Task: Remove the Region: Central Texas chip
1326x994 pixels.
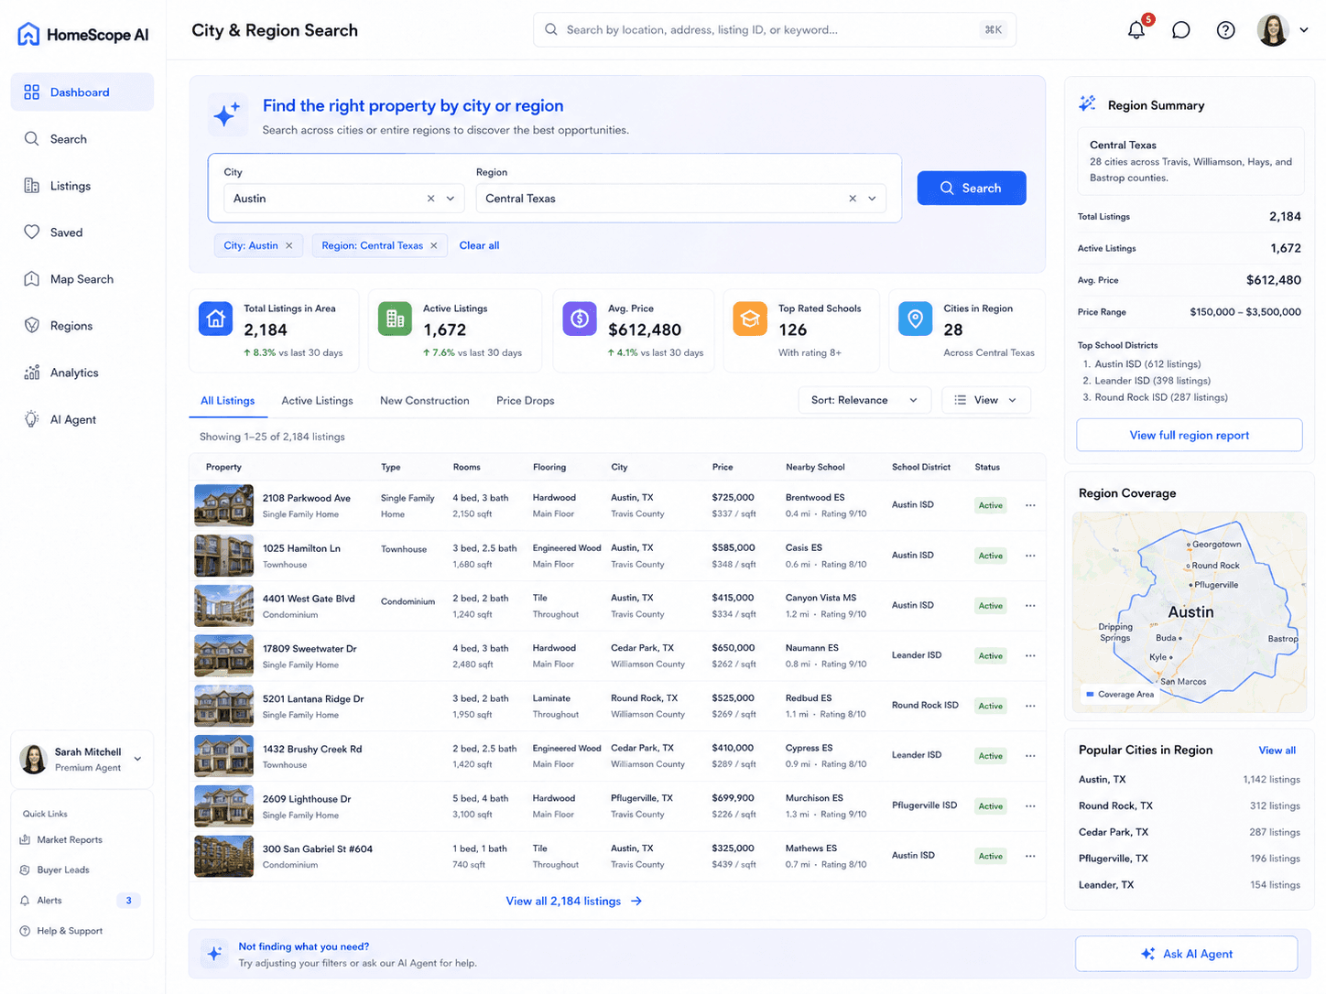Action: click(x=434, y=245)
